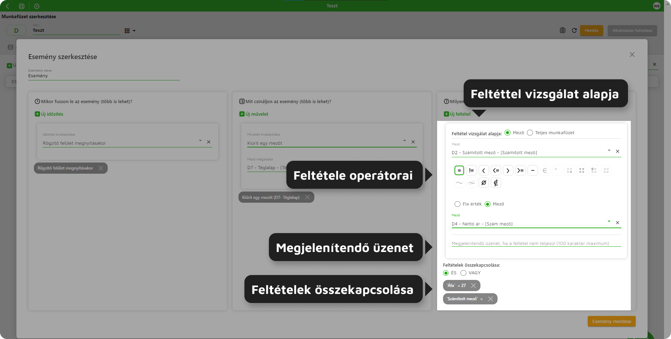This screenshot has height=339, width=671.
Task: Select the four-filled-dots operator
Action: tap(581, 171)
